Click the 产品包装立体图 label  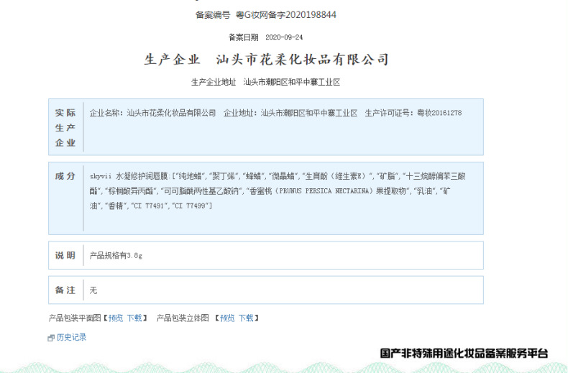tap(183, 318)
